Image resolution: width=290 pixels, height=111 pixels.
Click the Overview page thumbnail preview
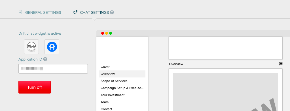coord(226,90)
